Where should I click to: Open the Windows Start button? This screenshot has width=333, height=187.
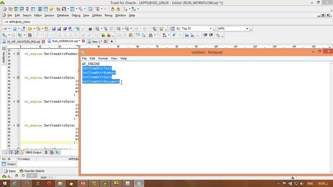[5, 183]
